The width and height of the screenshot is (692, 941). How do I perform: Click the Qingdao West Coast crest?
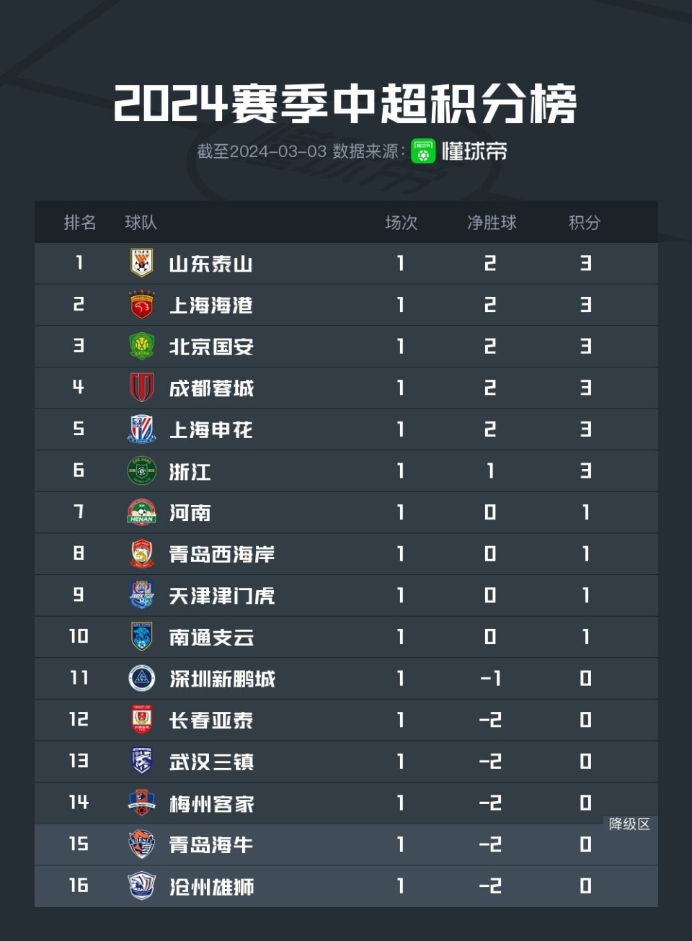click(141, 554)
